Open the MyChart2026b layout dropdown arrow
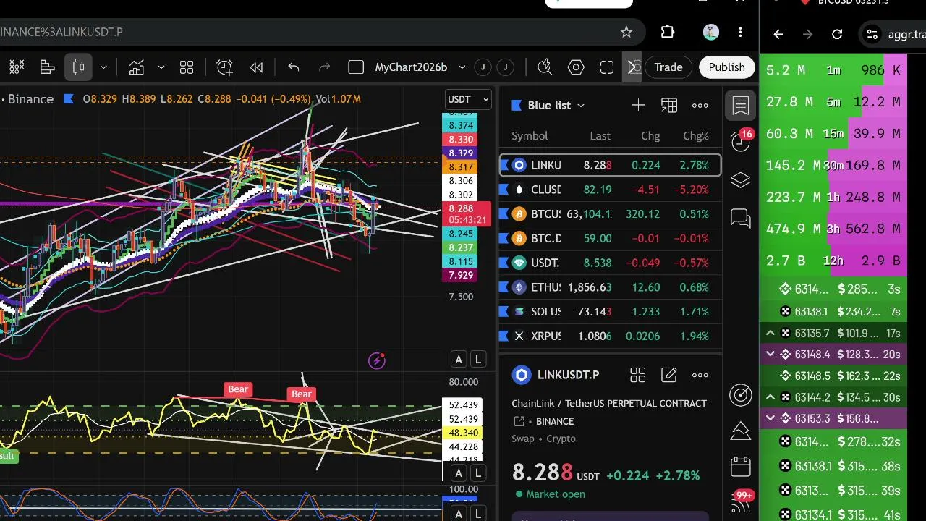This screenshot has width=926, height=521. [462, 67]
